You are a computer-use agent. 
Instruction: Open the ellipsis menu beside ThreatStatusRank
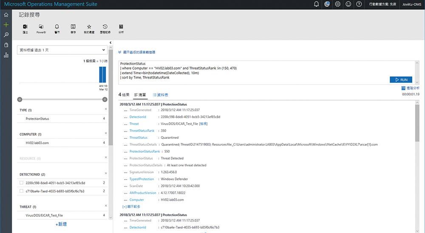(x=125, y=131)
